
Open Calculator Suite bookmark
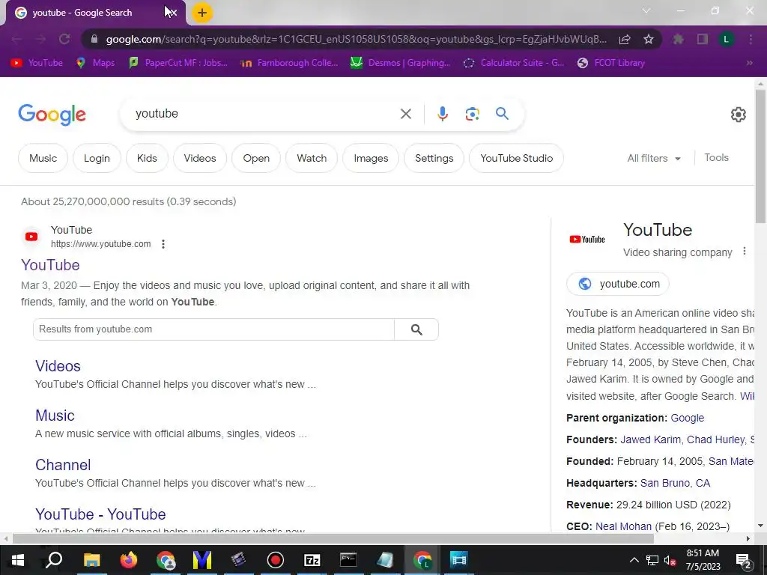(514, 63)
